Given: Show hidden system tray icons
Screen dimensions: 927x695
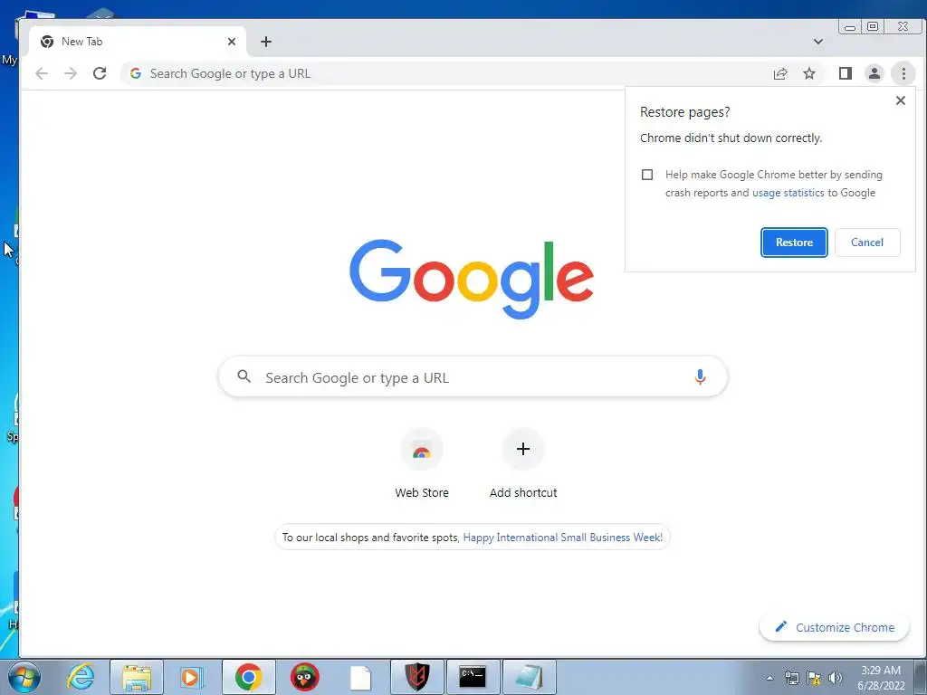Looking at the screenshot, I should pyautogui.click(x=769, y=678).
